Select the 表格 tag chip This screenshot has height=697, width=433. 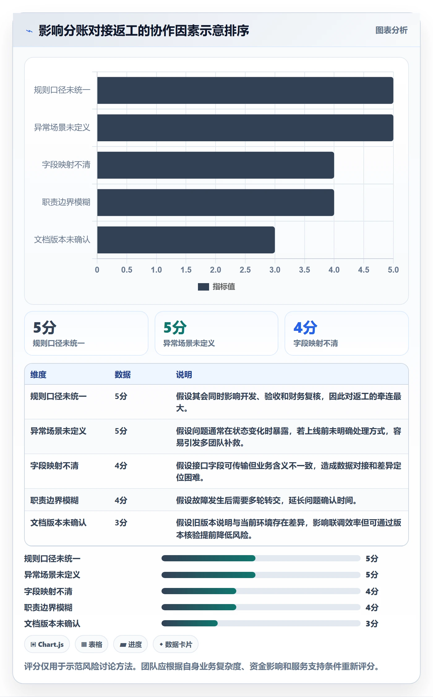[x=92, y=644]
